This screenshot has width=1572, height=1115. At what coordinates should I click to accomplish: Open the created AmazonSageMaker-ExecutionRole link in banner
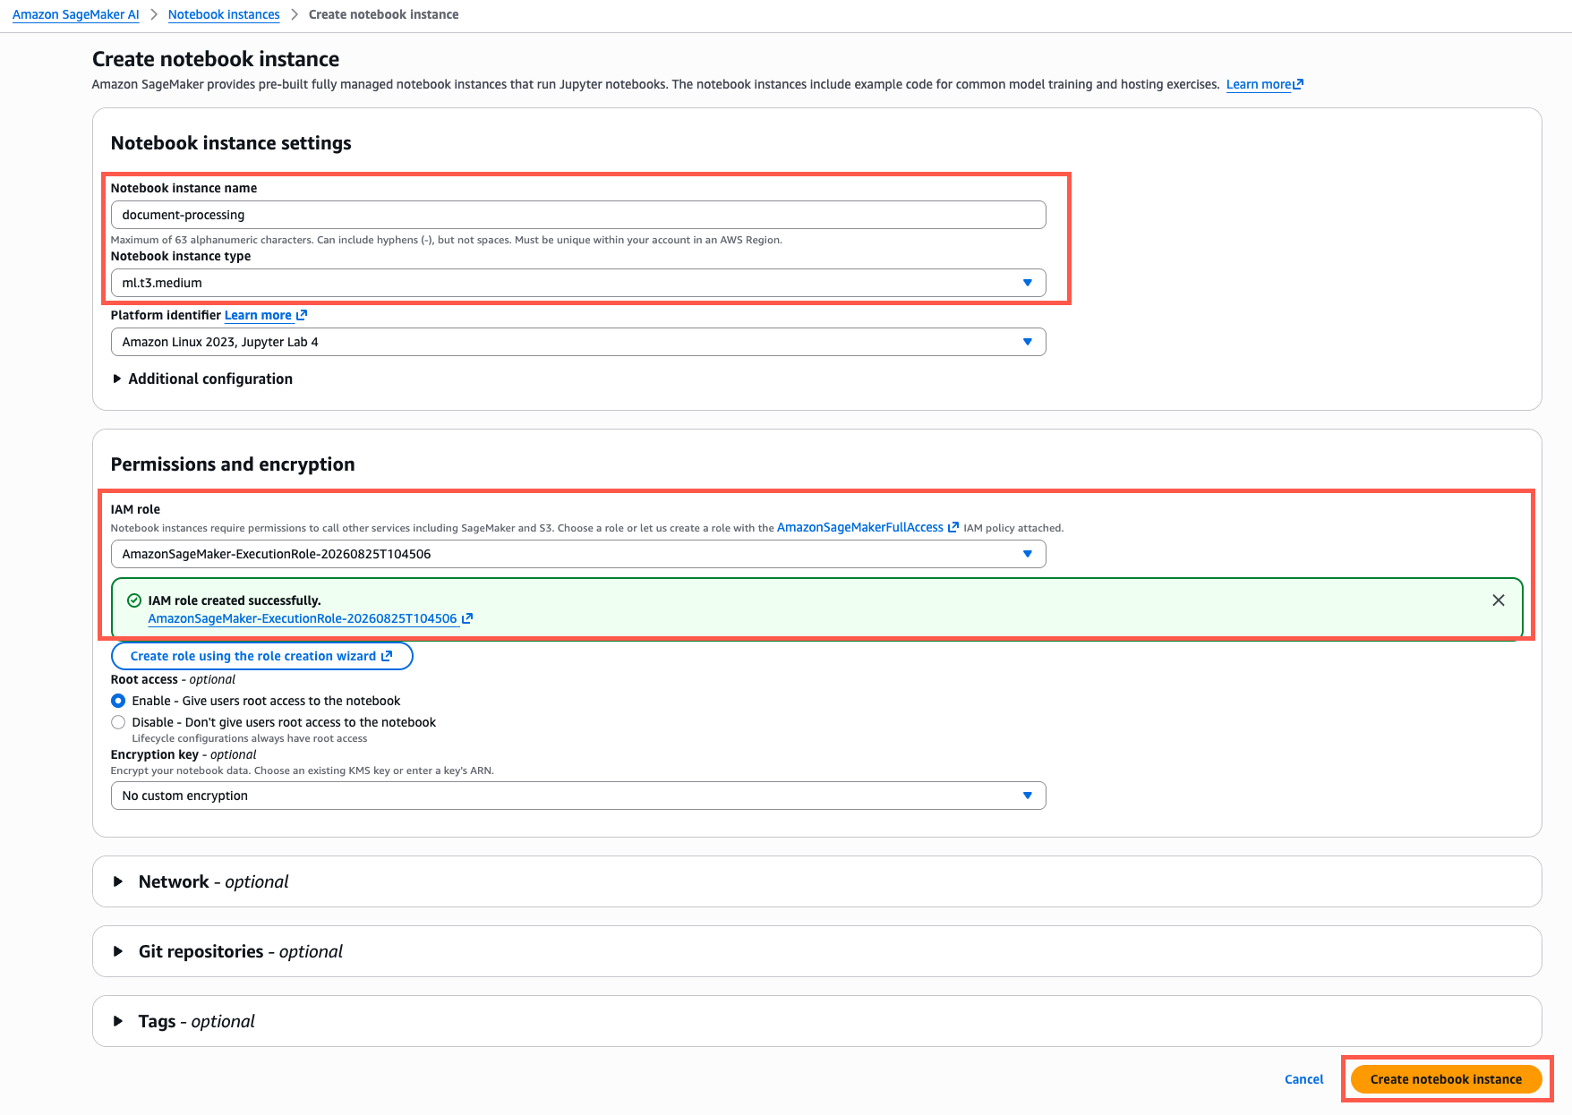click(x=303, y=618)
